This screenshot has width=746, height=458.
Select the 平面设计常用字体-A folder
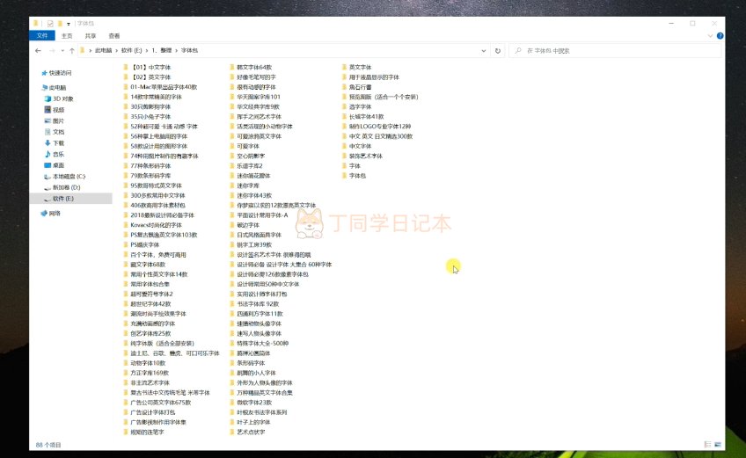[x=259, y=215]
